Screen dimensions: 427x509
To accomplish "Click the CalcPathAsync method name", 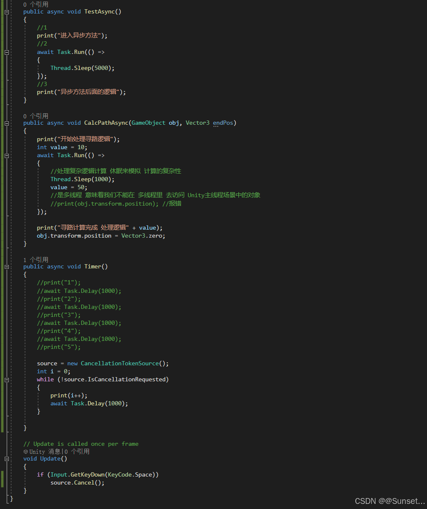I will 106,123.
